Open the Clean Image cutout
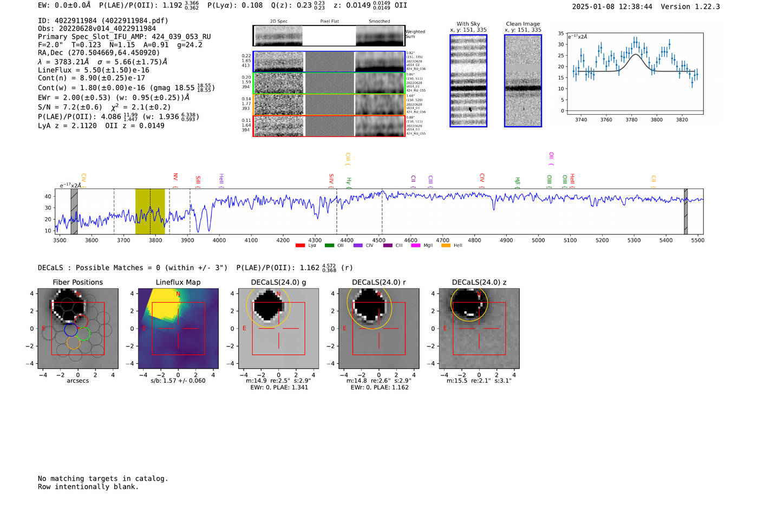The width and height of the screenshot is (758, 516). pyautogui.click(x=523, y=81)
